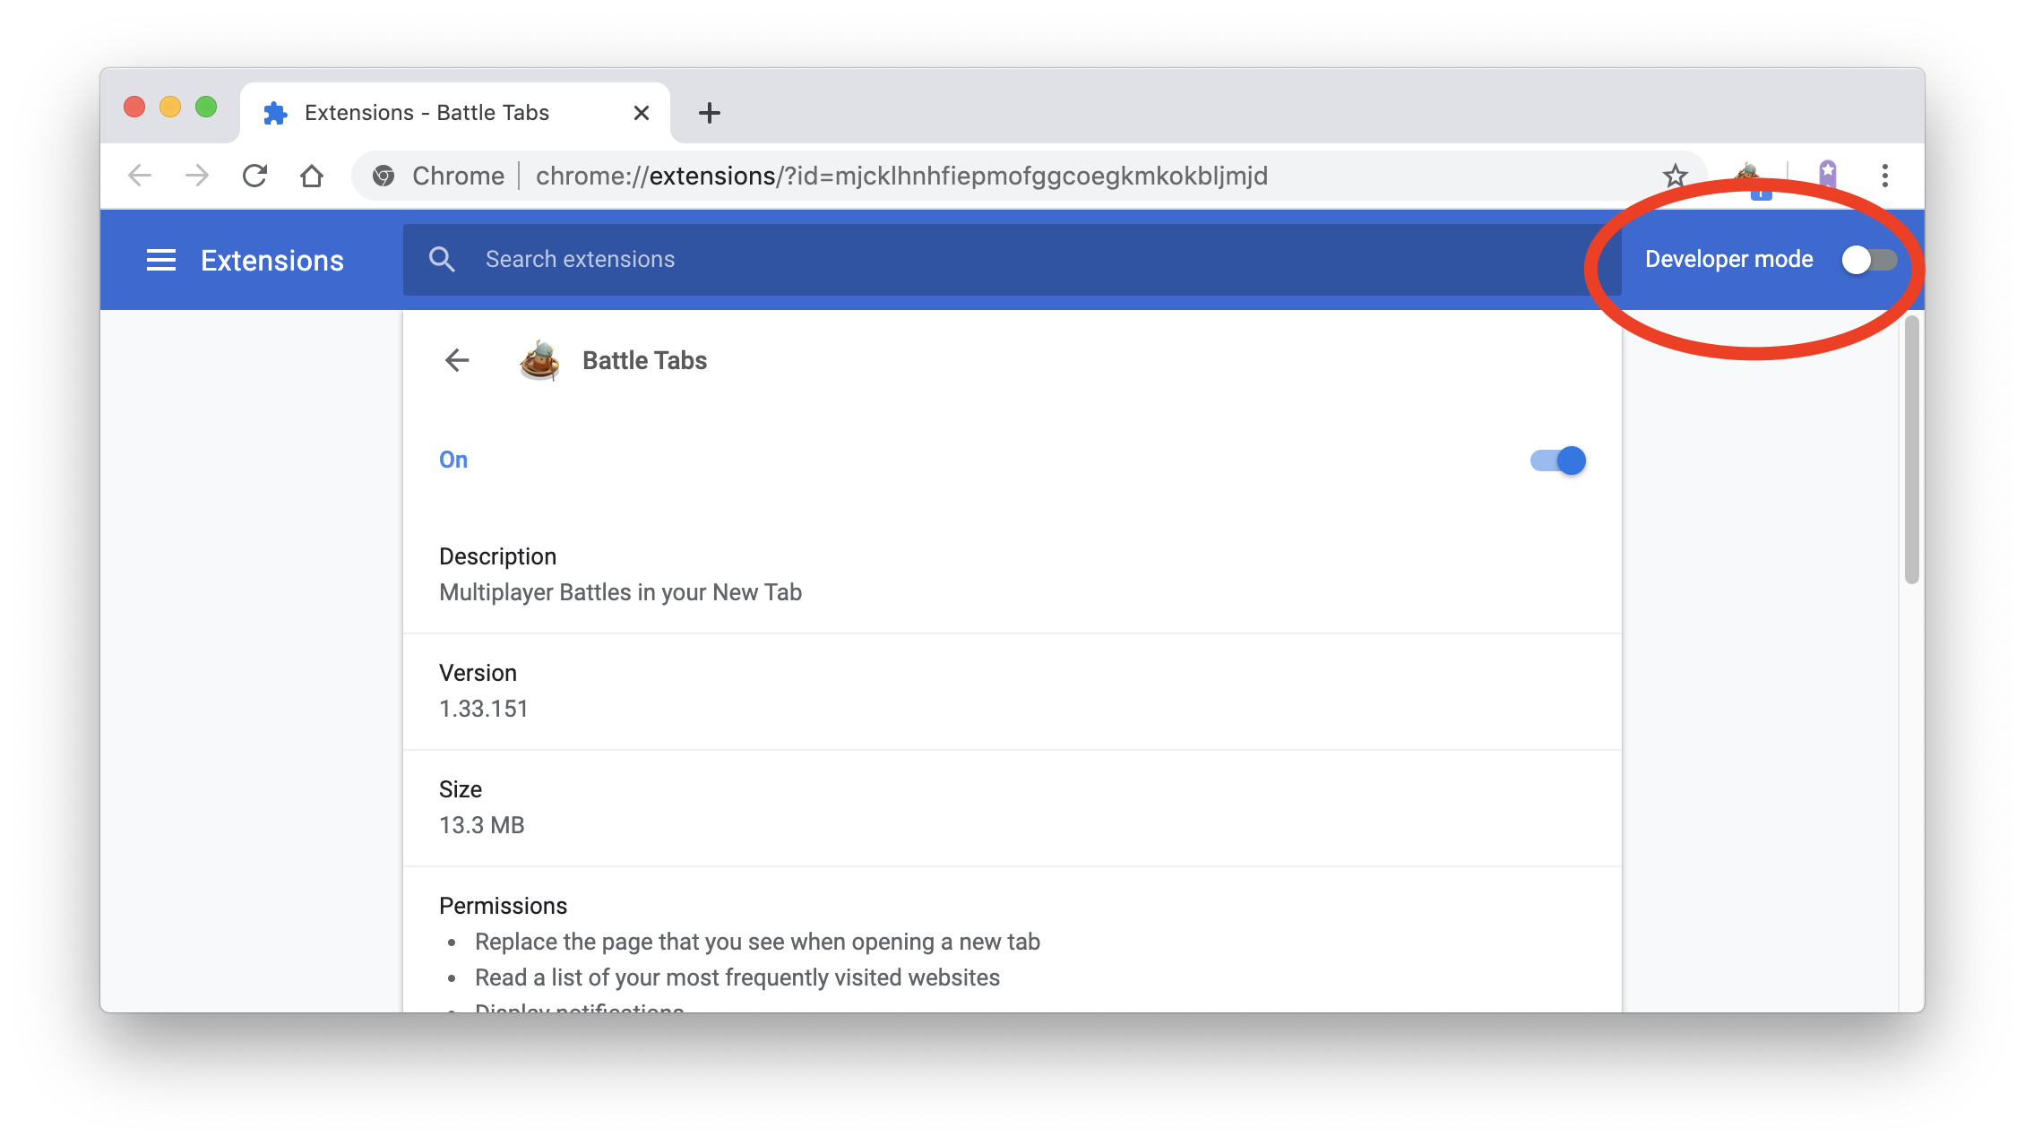Viewport: 2025px width, 1145px height.
Task: Click the browser forward arrow
Action: point(197,176)
